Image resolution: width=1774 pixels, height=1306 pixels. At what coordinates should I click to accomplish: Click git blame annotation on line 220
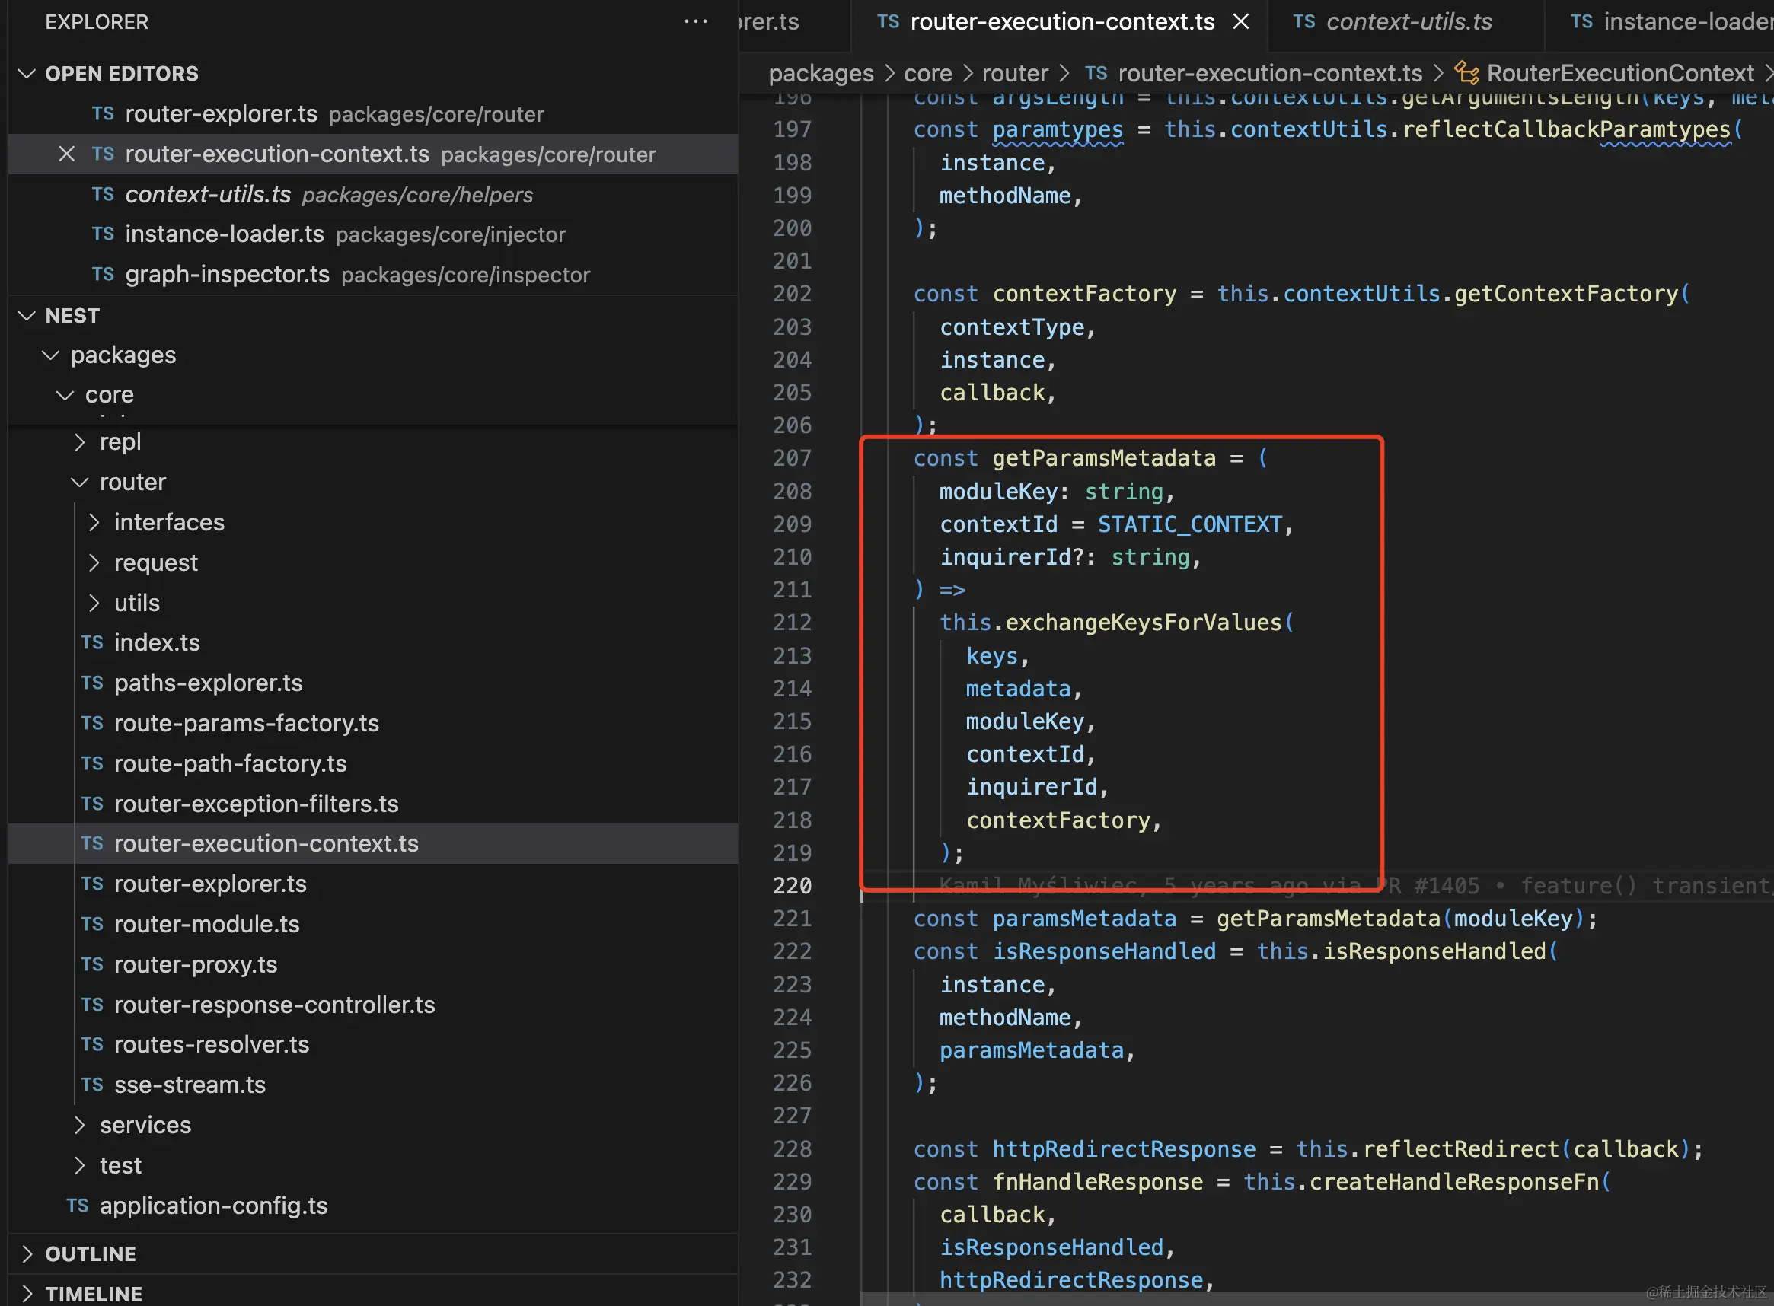[x=1355, y=885]
